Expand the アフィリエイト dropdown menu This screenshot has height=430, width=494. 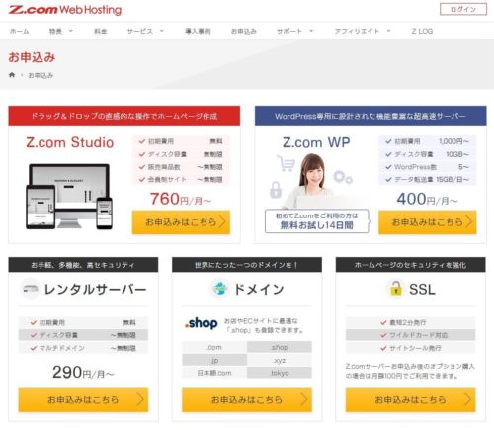point(363,31)
